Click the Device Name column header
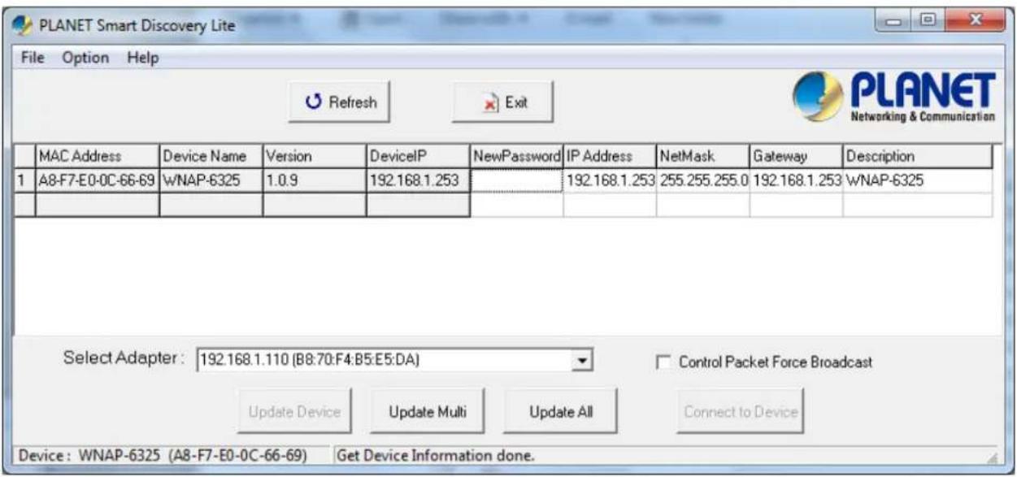 [x=211, y=156]
